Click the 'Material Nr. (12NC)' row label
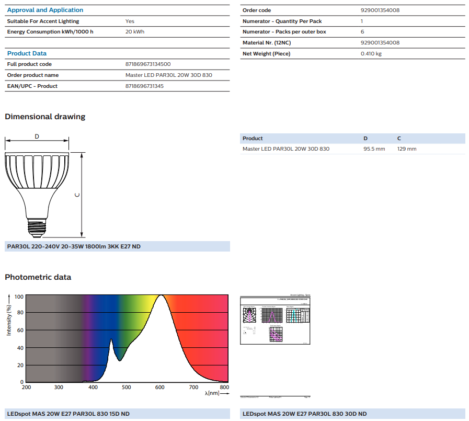469x421 pixels. point(267,43)
